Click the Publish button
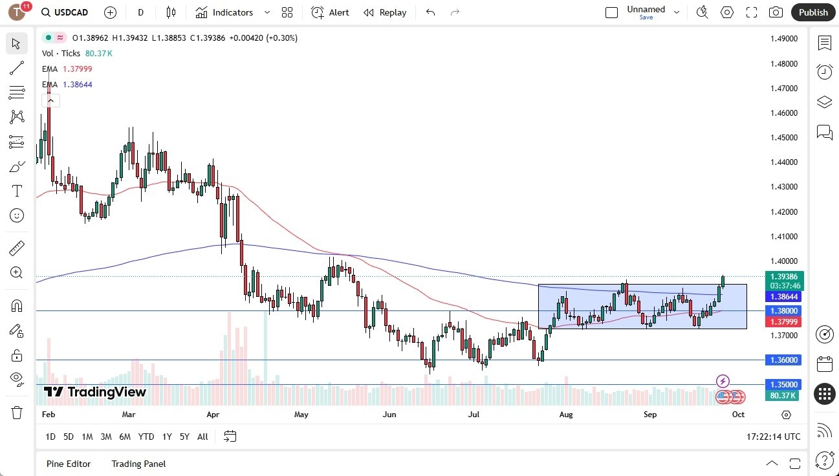Image resolution: width=839 pixels, height=476 pixels. click(812, 12)
